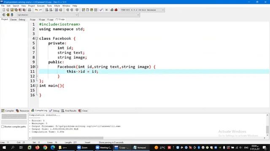Open the bottom panel Debug tab

[x=54, y=111]
